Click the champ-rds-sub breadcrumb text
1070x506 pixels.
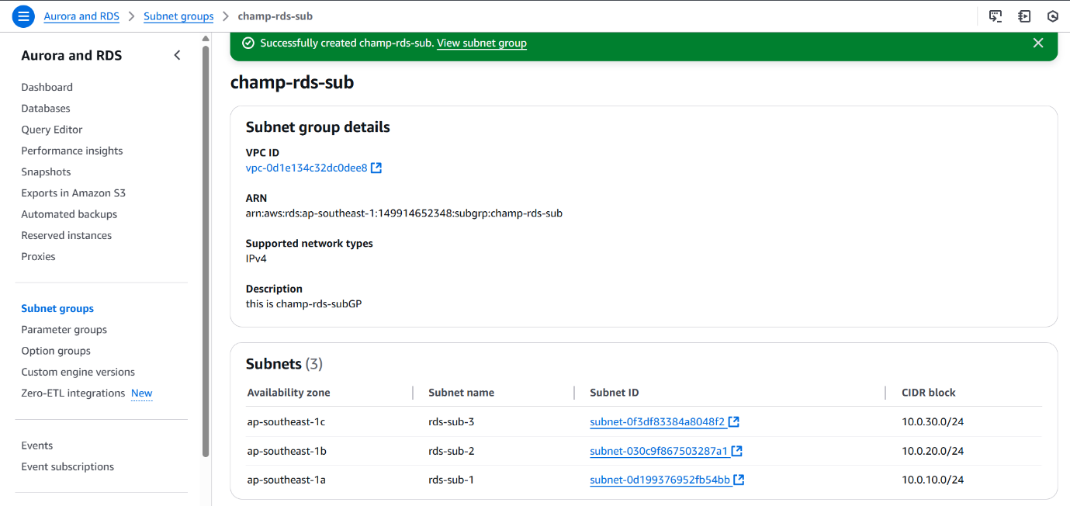pyautogui.click(x=275, y=16)
